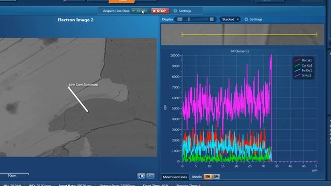This screenshot has height=186, width=331.
Task: Select the second Mode icon
Action: 216,177
